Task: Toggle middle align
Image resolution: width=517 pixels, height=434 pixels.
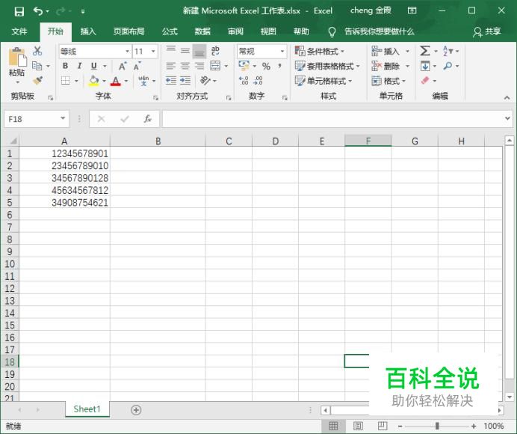Action: [185, 51]
